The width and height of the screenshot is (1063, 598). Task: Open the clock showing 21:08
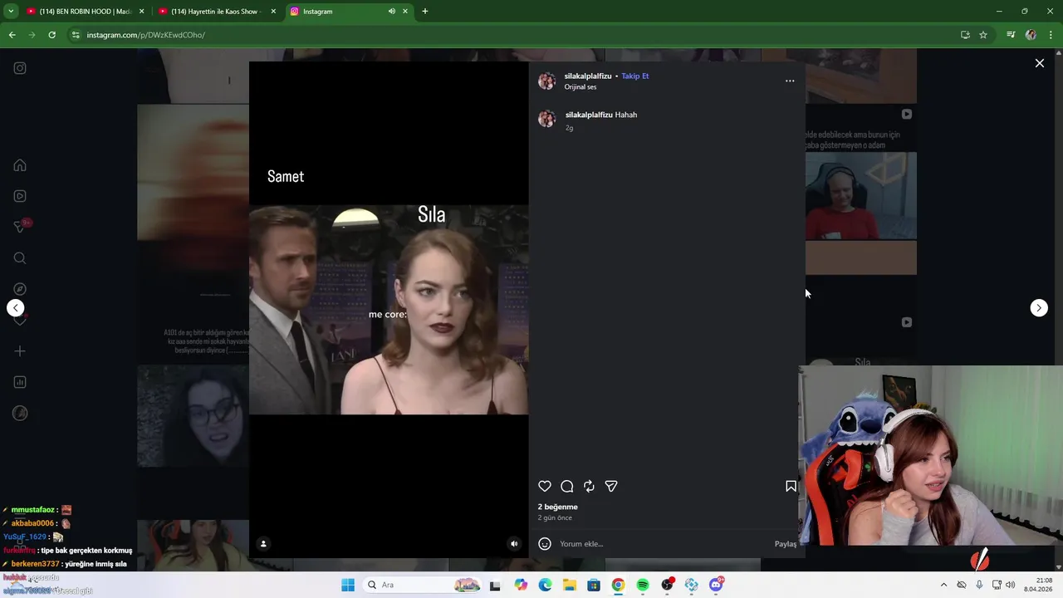[x=1038, y=585]
